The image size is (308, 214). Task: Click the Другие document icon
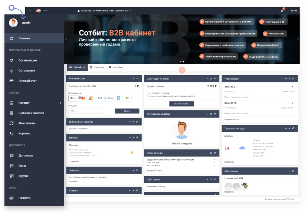(12, 176)
